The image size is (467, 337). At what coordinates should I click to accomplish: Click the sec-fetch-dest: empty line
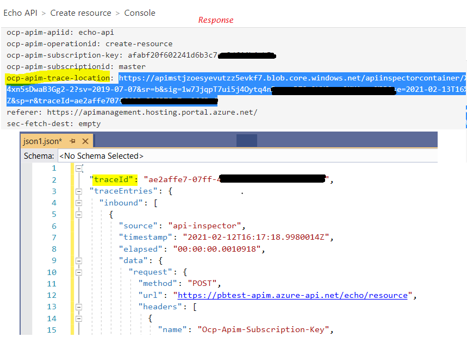54,123
